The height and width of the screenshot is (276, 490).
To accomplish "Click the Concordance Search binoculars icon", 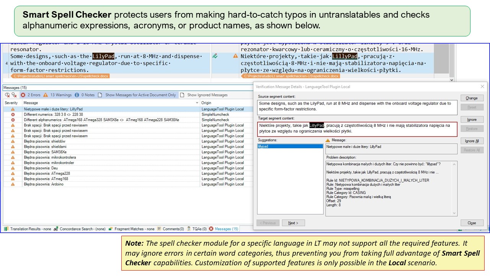I will (56, 229).
